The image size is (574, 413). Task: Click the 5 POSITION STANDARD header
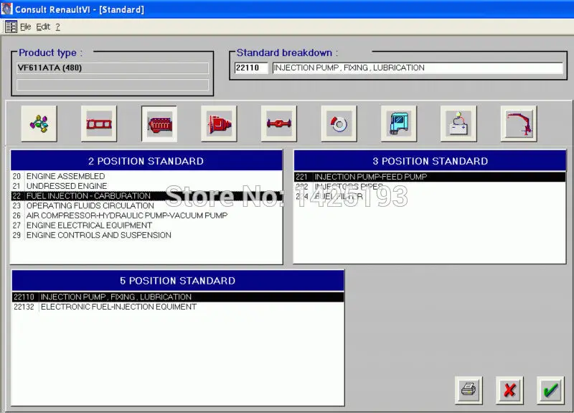click(178, 281)
